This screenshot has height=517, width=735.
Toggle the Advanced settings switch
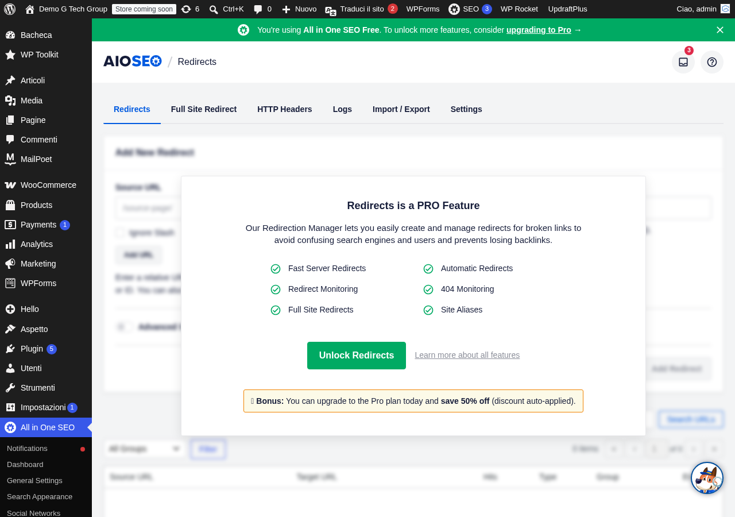tap(124, 327)
